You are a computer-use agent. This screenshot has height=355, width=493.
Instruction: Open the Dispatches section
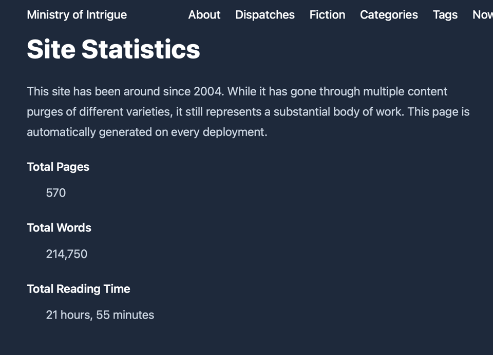point(264,15)
